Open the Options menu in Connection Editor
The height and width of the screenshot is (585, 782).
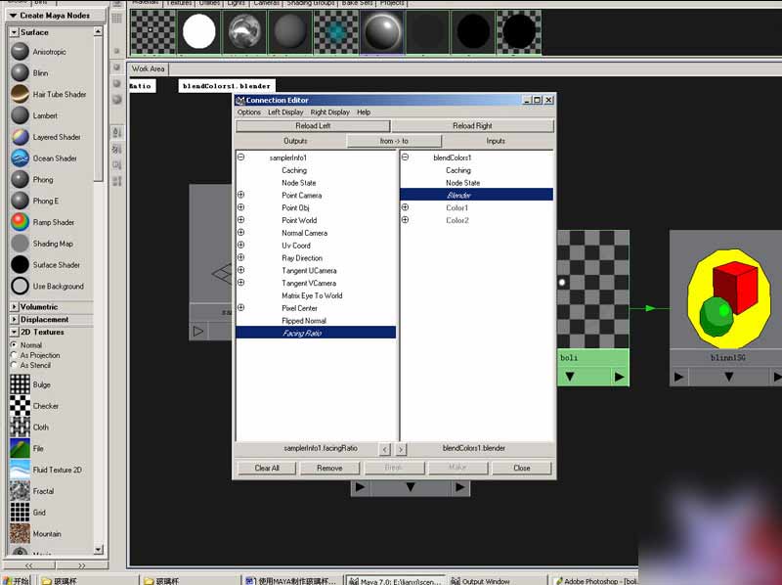tap(249, 112)
